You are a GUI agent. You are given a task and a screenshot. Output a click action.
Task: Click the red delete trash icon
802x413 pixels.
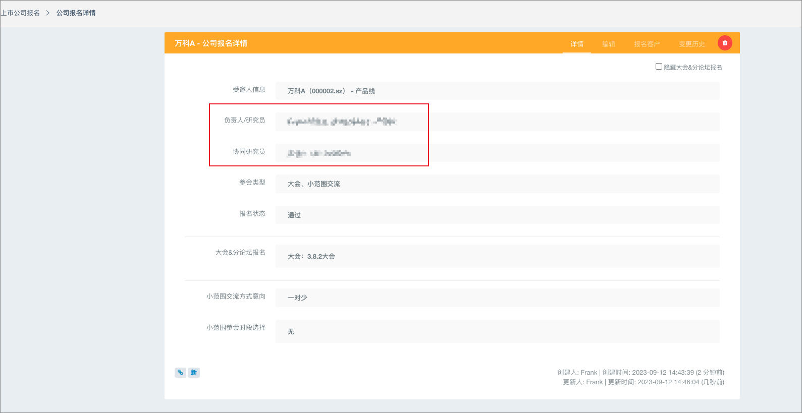pos(725,43)
